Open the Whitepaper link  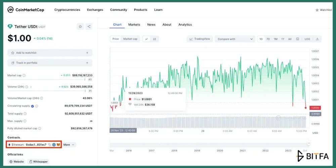[38, 162]
